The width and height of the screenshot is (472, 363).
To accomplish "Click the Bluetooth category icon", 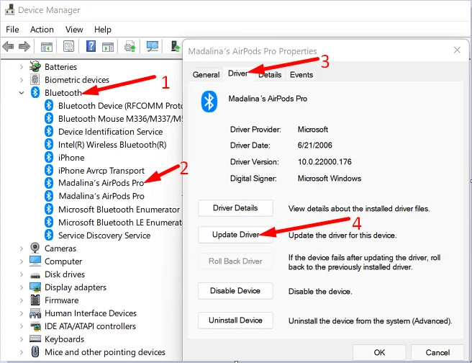I will (x=35, y=92).
